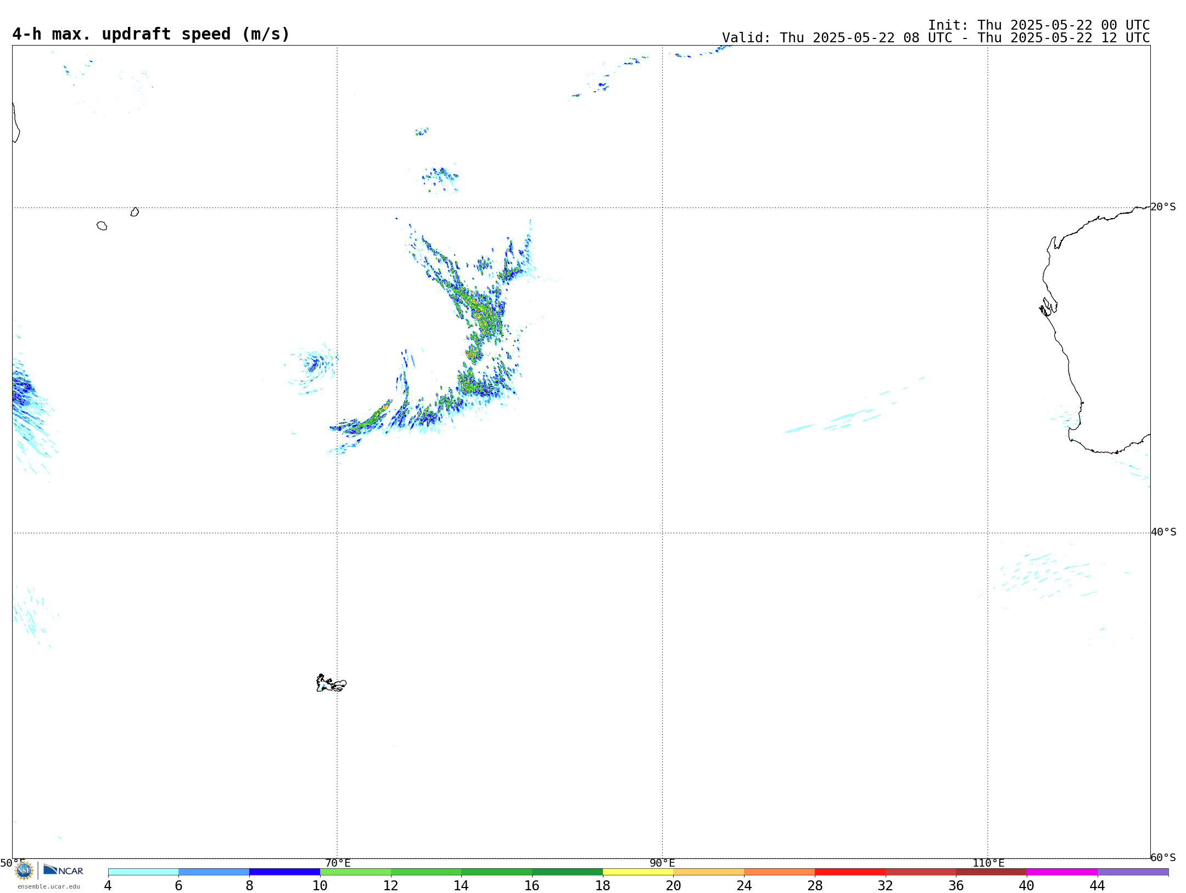
Task: Click the 110°E longitude label
Action: point(988,863)
